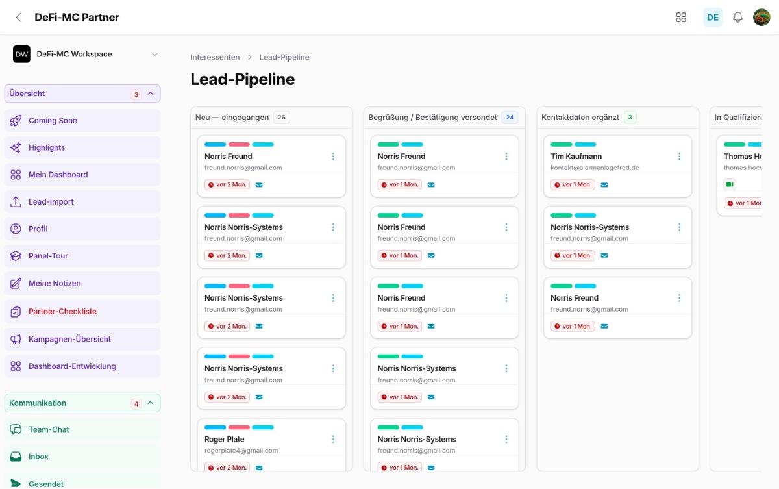Click the count badge 24 of Begrüßung column

tap(510, 118)
